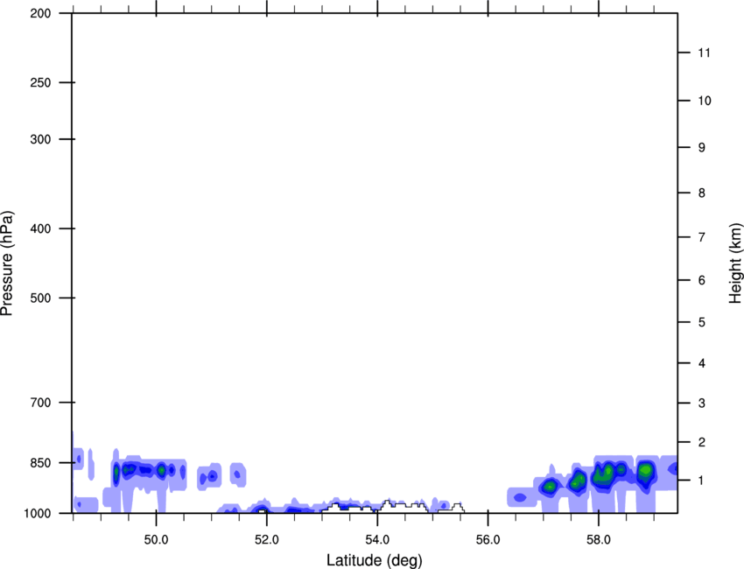Click the 8 km height label
The width and height of the screenshot is (744, 569).
coord(702,193)
